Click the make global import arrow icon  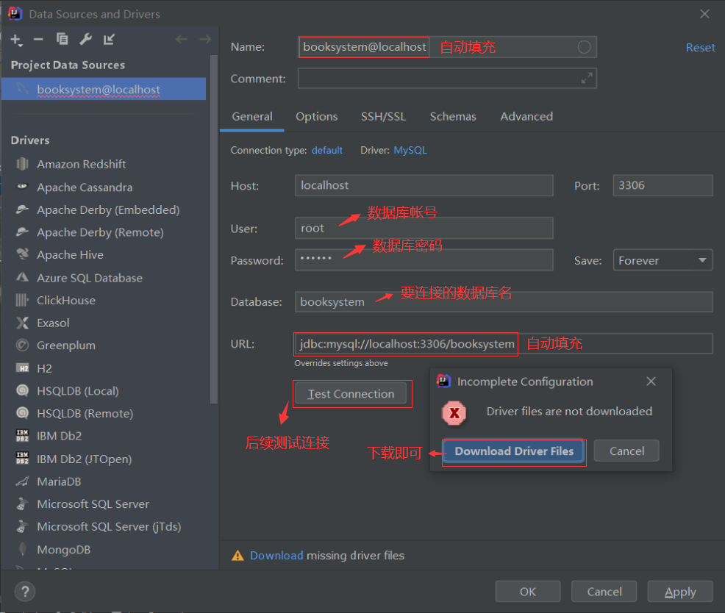109,39
